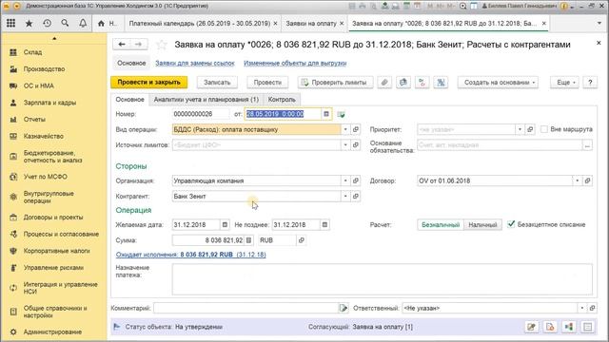The height and width of the screenshot is (342, 609).
Task: Open notifications bell icon
Action: point(83,23)
